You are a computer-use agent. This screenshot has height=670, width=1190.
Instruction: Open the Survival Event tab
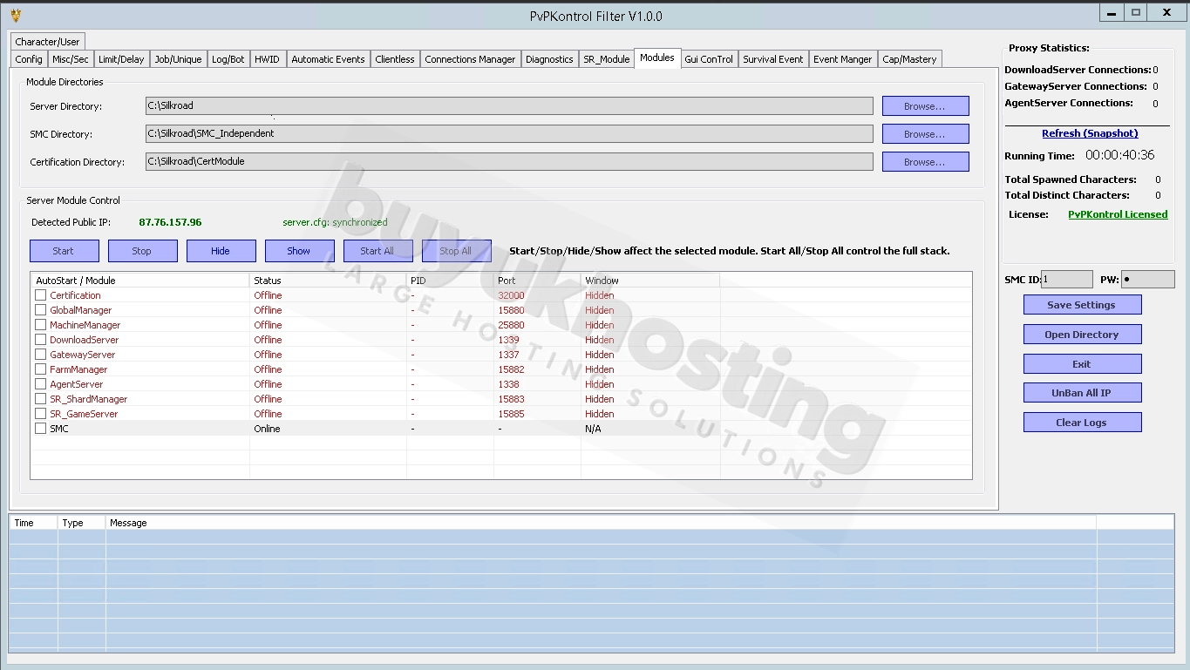(773, 59)
